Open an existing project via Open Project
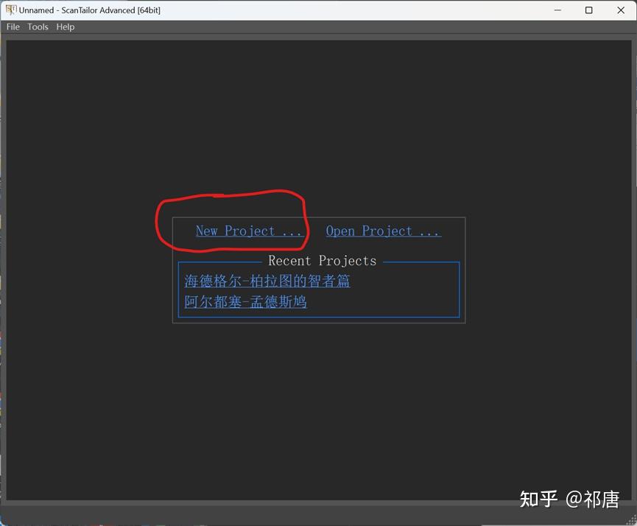 (383, 231)
